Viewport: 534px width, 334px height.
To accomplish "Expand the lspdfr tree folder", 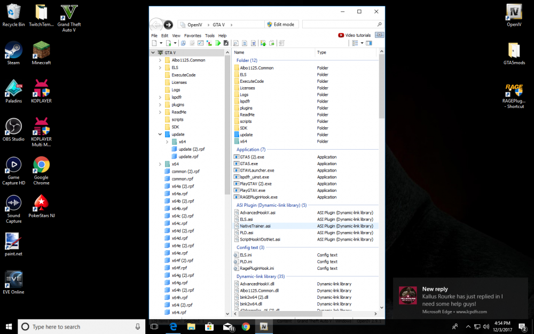I will pos(160,97).
